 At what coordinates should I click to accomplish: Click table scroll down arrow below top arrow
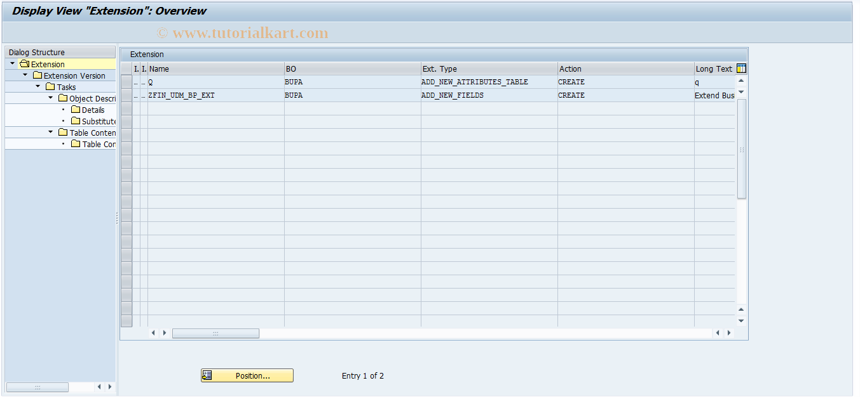(x=741, y=92)
